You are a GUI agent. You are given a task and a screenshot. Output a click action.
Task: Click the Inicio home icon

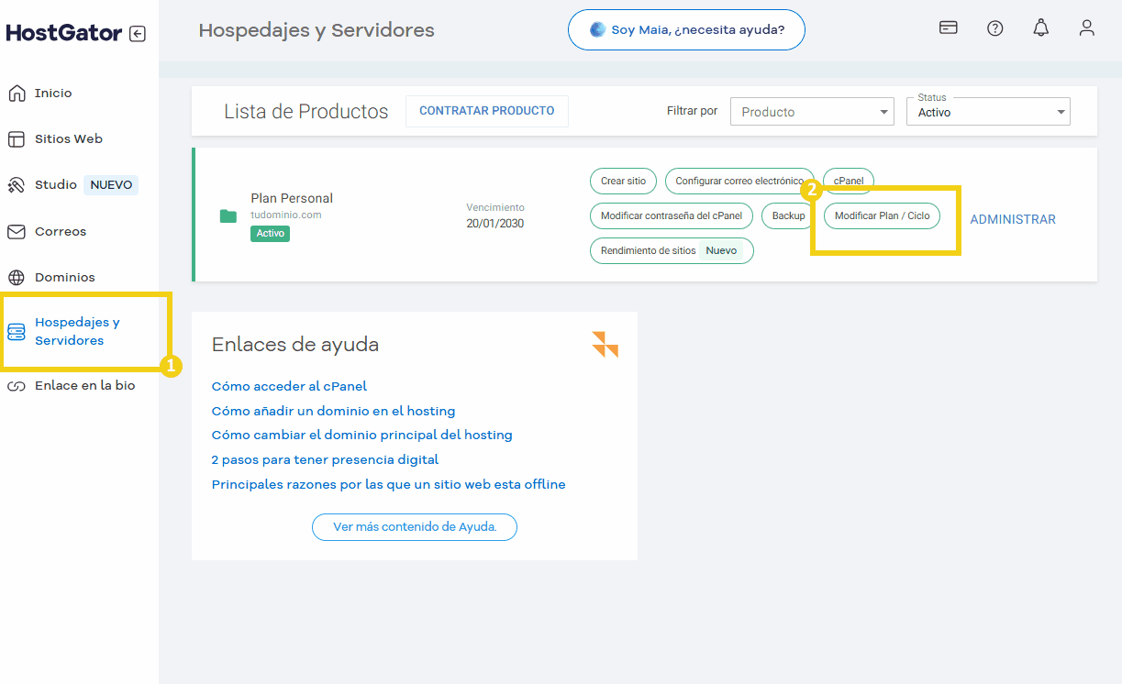pos(17,94)
